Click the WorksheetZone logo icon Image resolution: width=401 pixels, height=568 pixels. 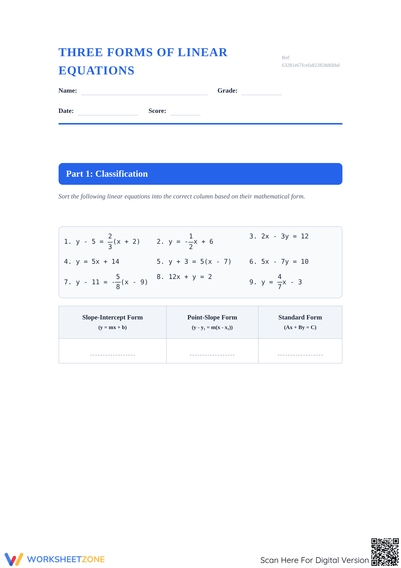[14, 559]
